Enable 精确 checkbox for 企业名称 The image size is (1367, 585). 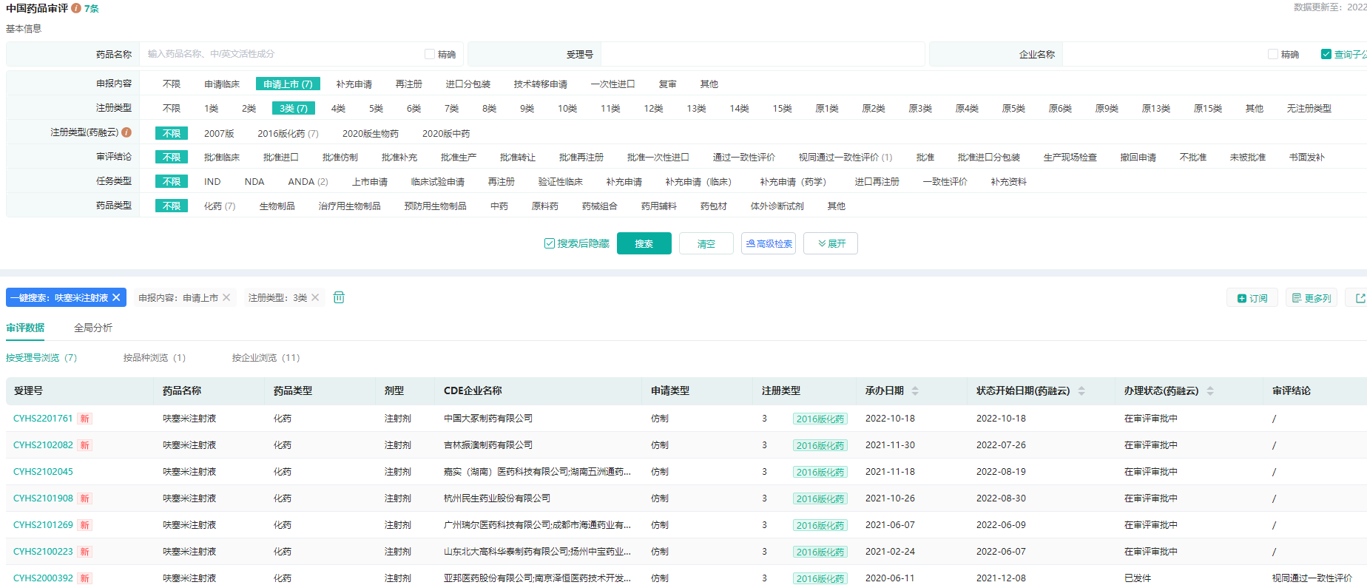[x=1273, y=54]
